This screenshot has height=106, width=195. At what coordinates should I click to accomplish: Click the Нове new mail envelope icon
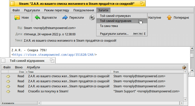click(17, 18)
